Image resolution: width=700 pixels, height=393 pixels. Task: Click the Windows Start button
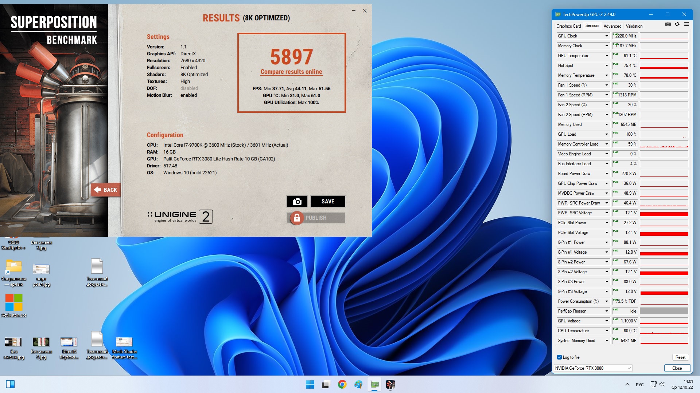(x=310, y=384)
